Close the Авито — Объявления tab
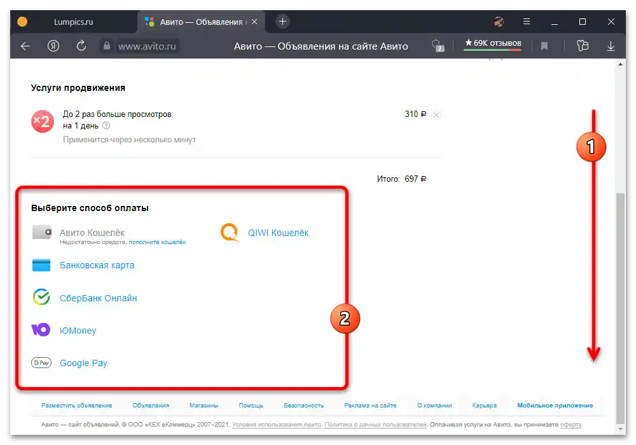 tap(254, 22)
